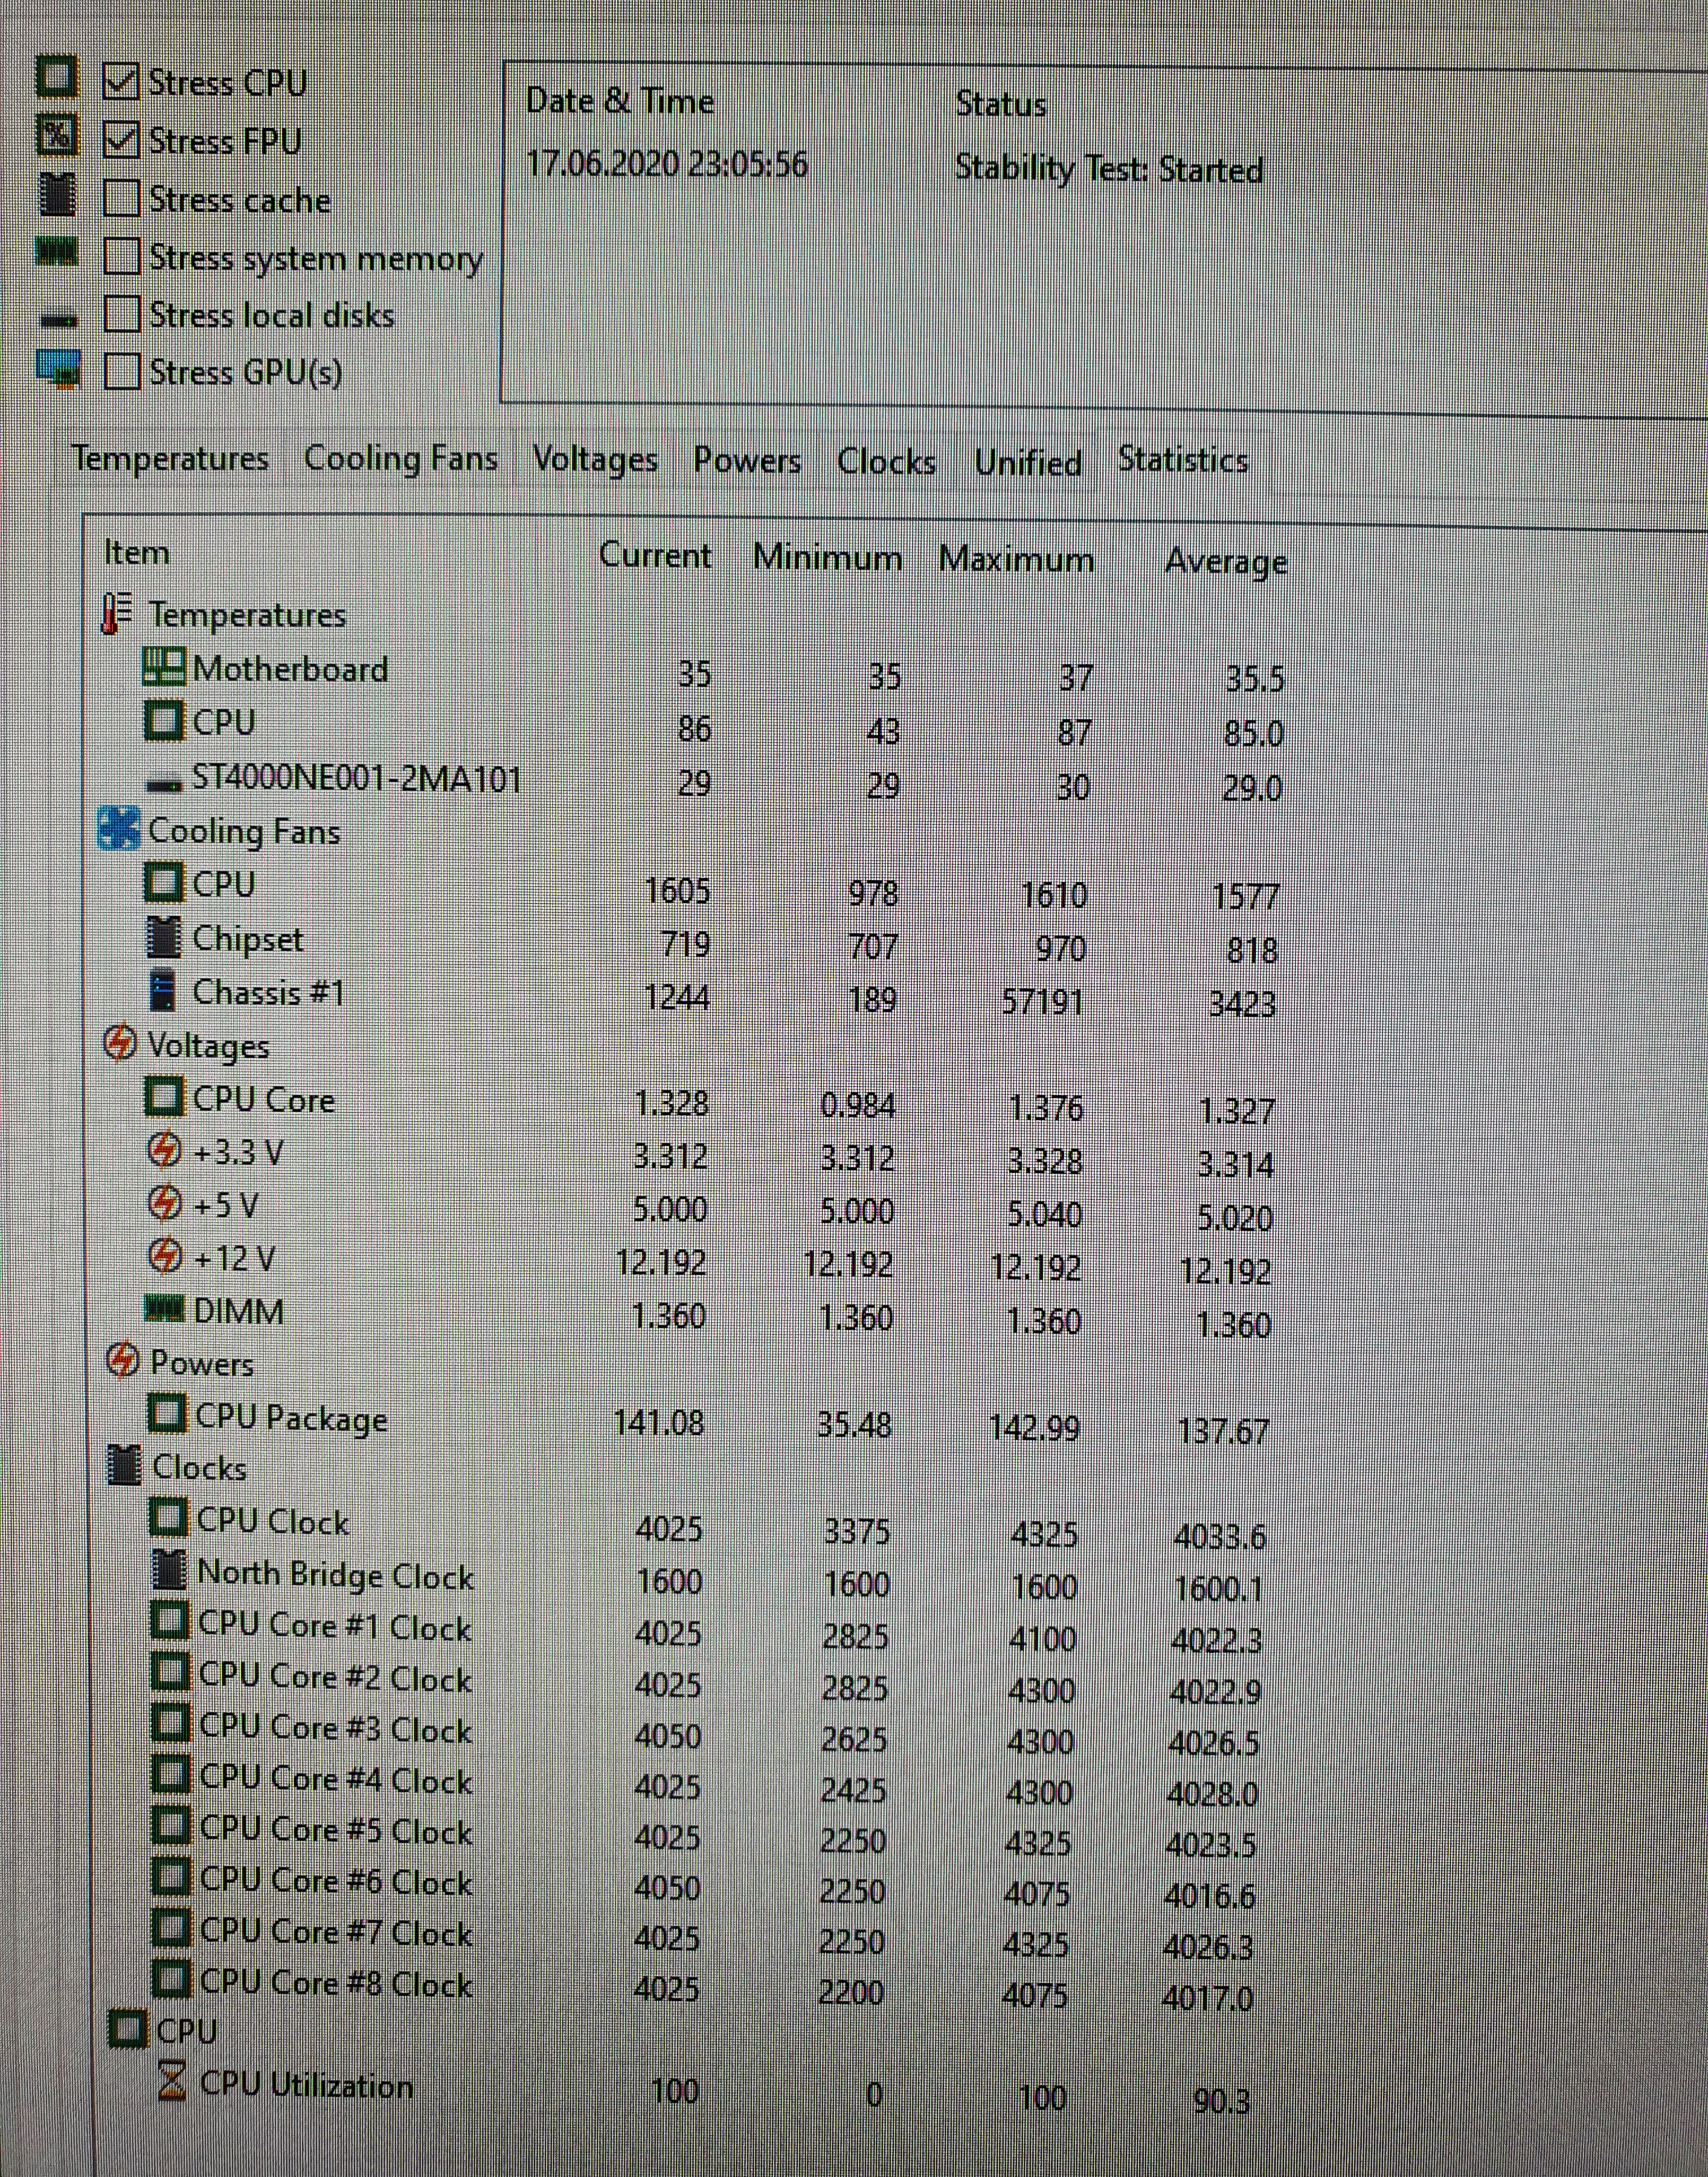
Task: Click the disk icon beside Stress local disks
Action: coord(59,320)
